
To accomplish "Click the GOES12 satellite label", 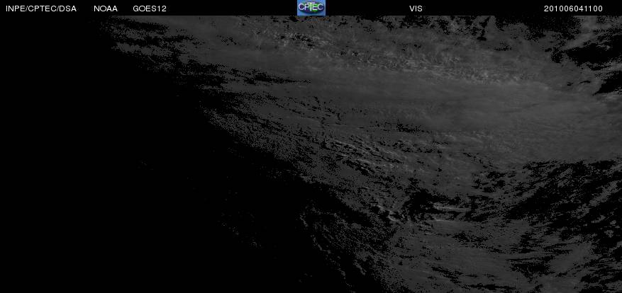I will pos(150,8).
